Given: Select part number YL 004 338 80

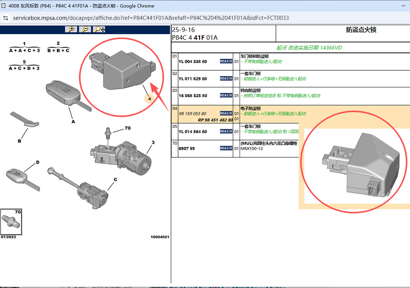Looking at the screenshot, I should click(x=193, y=62).
